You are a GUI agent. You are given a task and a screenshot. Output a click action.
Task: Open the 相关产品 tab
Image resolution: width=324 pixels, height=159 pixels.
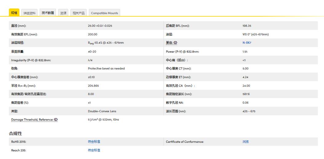(78, 13)
